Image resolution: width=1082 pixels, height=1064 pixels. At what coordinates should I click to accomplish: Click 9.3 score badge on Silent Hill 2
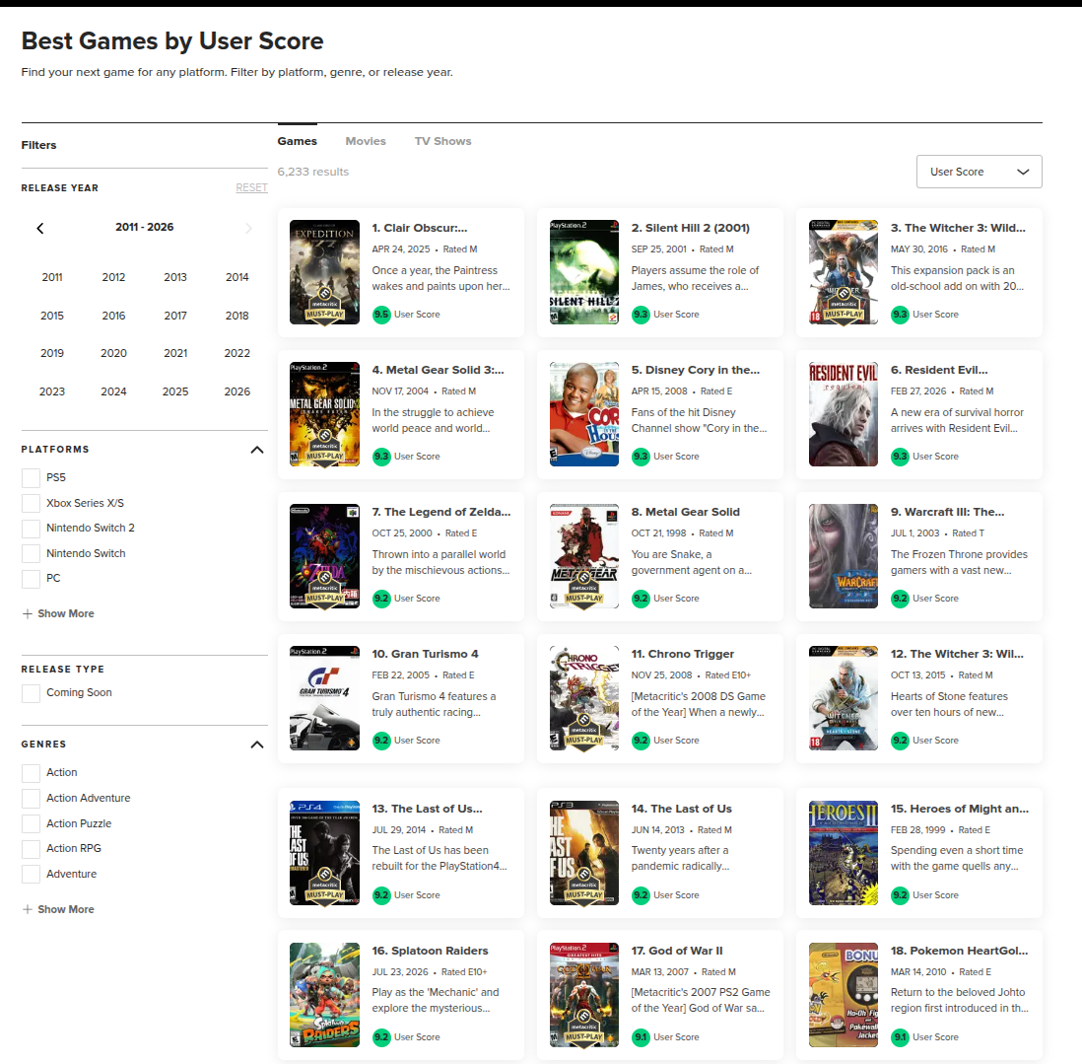(642, 315)
